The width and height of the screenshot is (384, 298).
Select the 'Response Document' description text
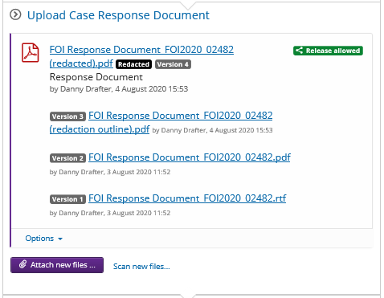[x=96, y=77]
